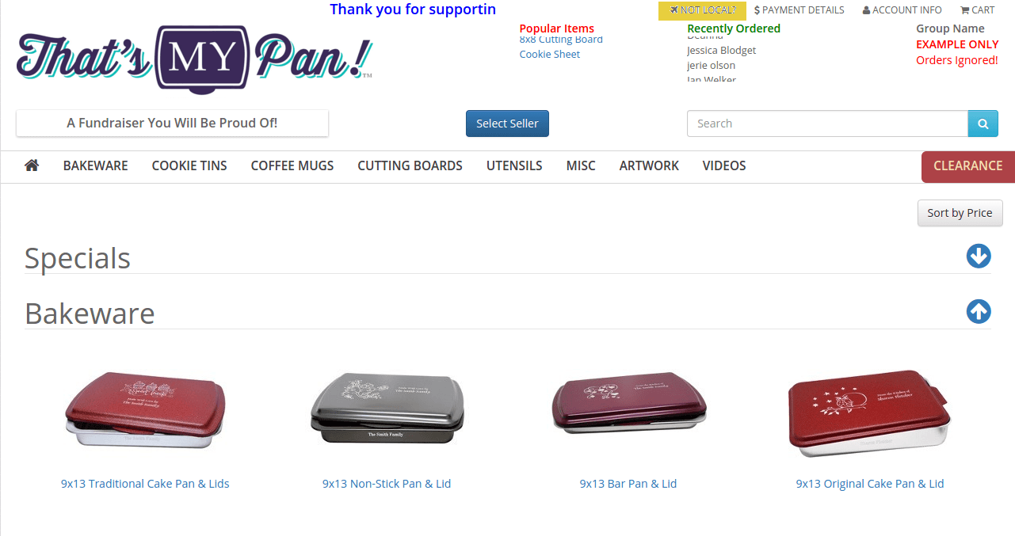1015x536 pixels.
Task: Collapse the Bakeware section up arrow
Action: pyautogui.click(x=979, y=312)
